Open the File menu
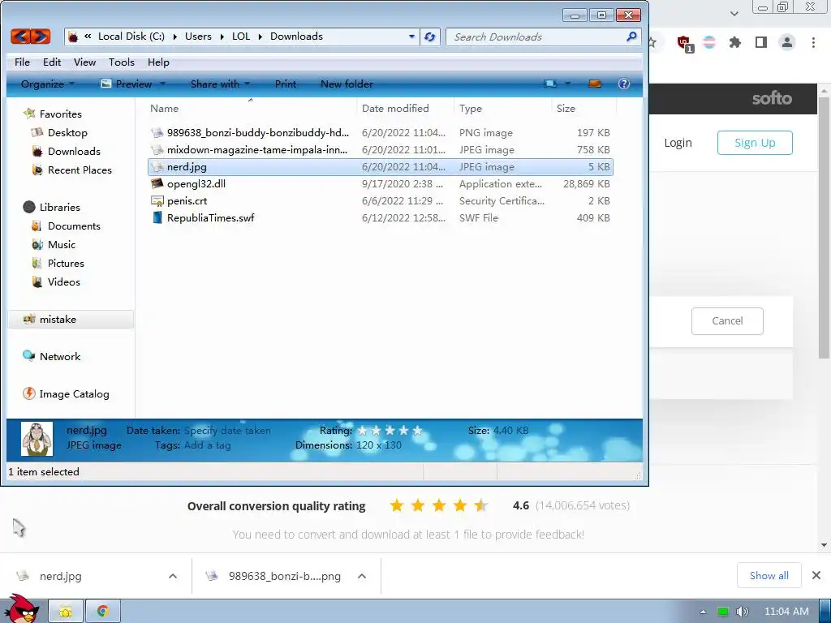 [22, 62]
